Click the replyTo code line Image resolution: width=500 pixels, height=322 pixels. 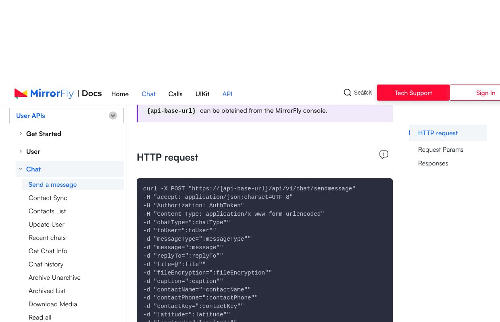[x=183, y=256]
